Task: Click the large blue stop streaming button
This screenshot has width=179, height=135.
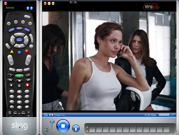Action: 63,126
